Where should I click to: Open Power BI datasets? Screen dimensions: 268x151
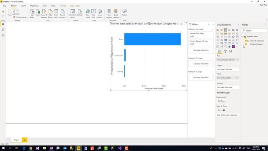point(44,13)
